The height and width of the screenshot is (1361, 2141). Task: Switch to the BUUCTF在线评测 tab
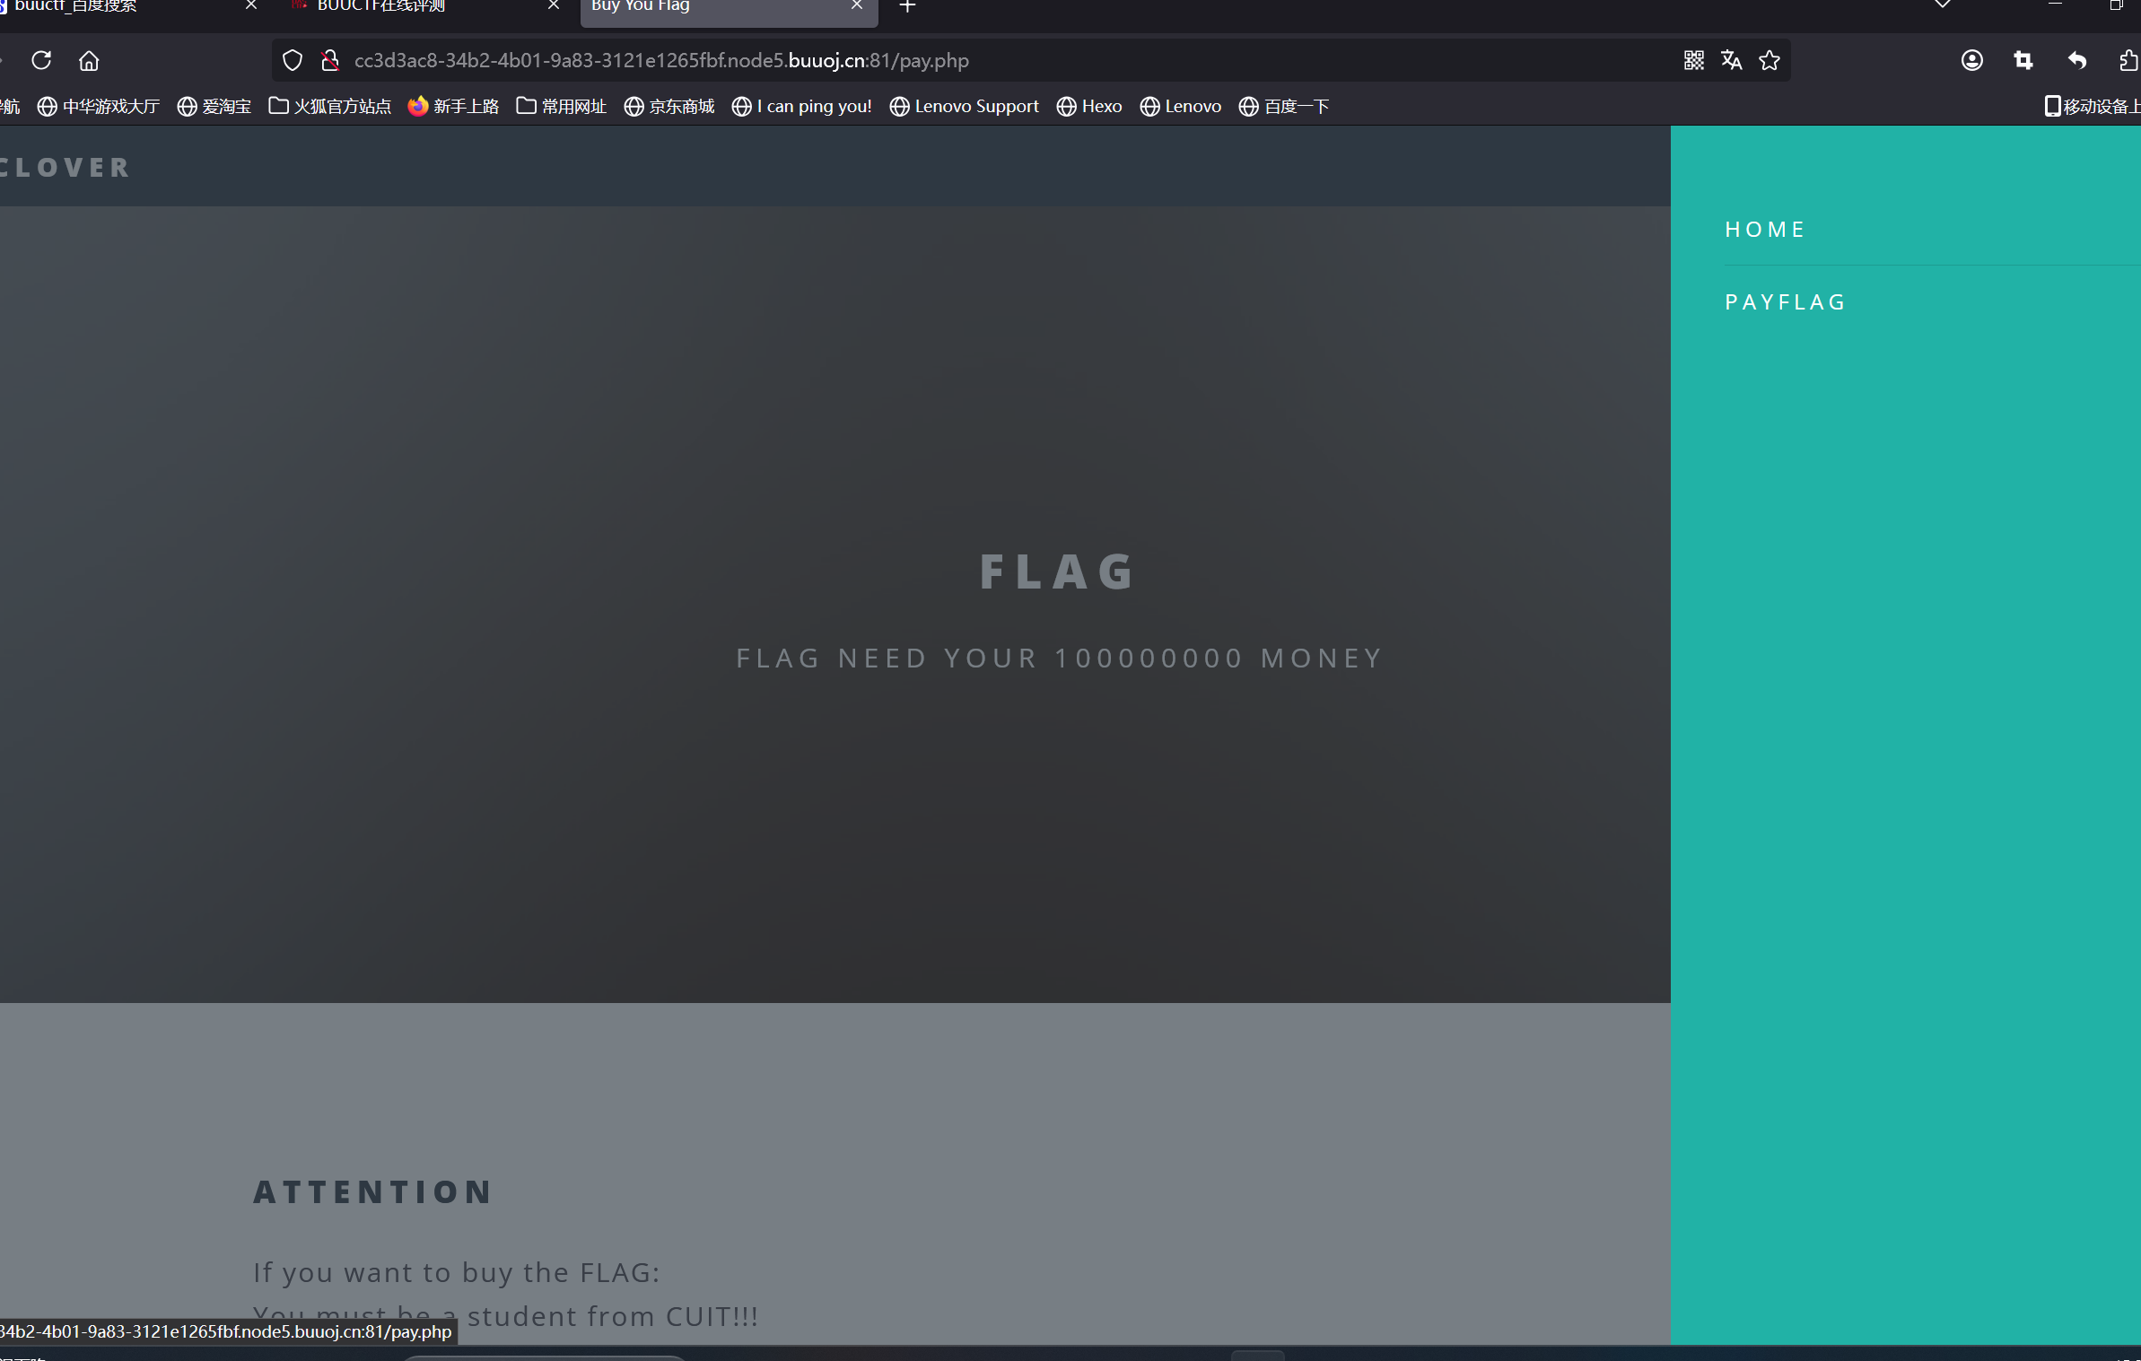pos(381,7)
